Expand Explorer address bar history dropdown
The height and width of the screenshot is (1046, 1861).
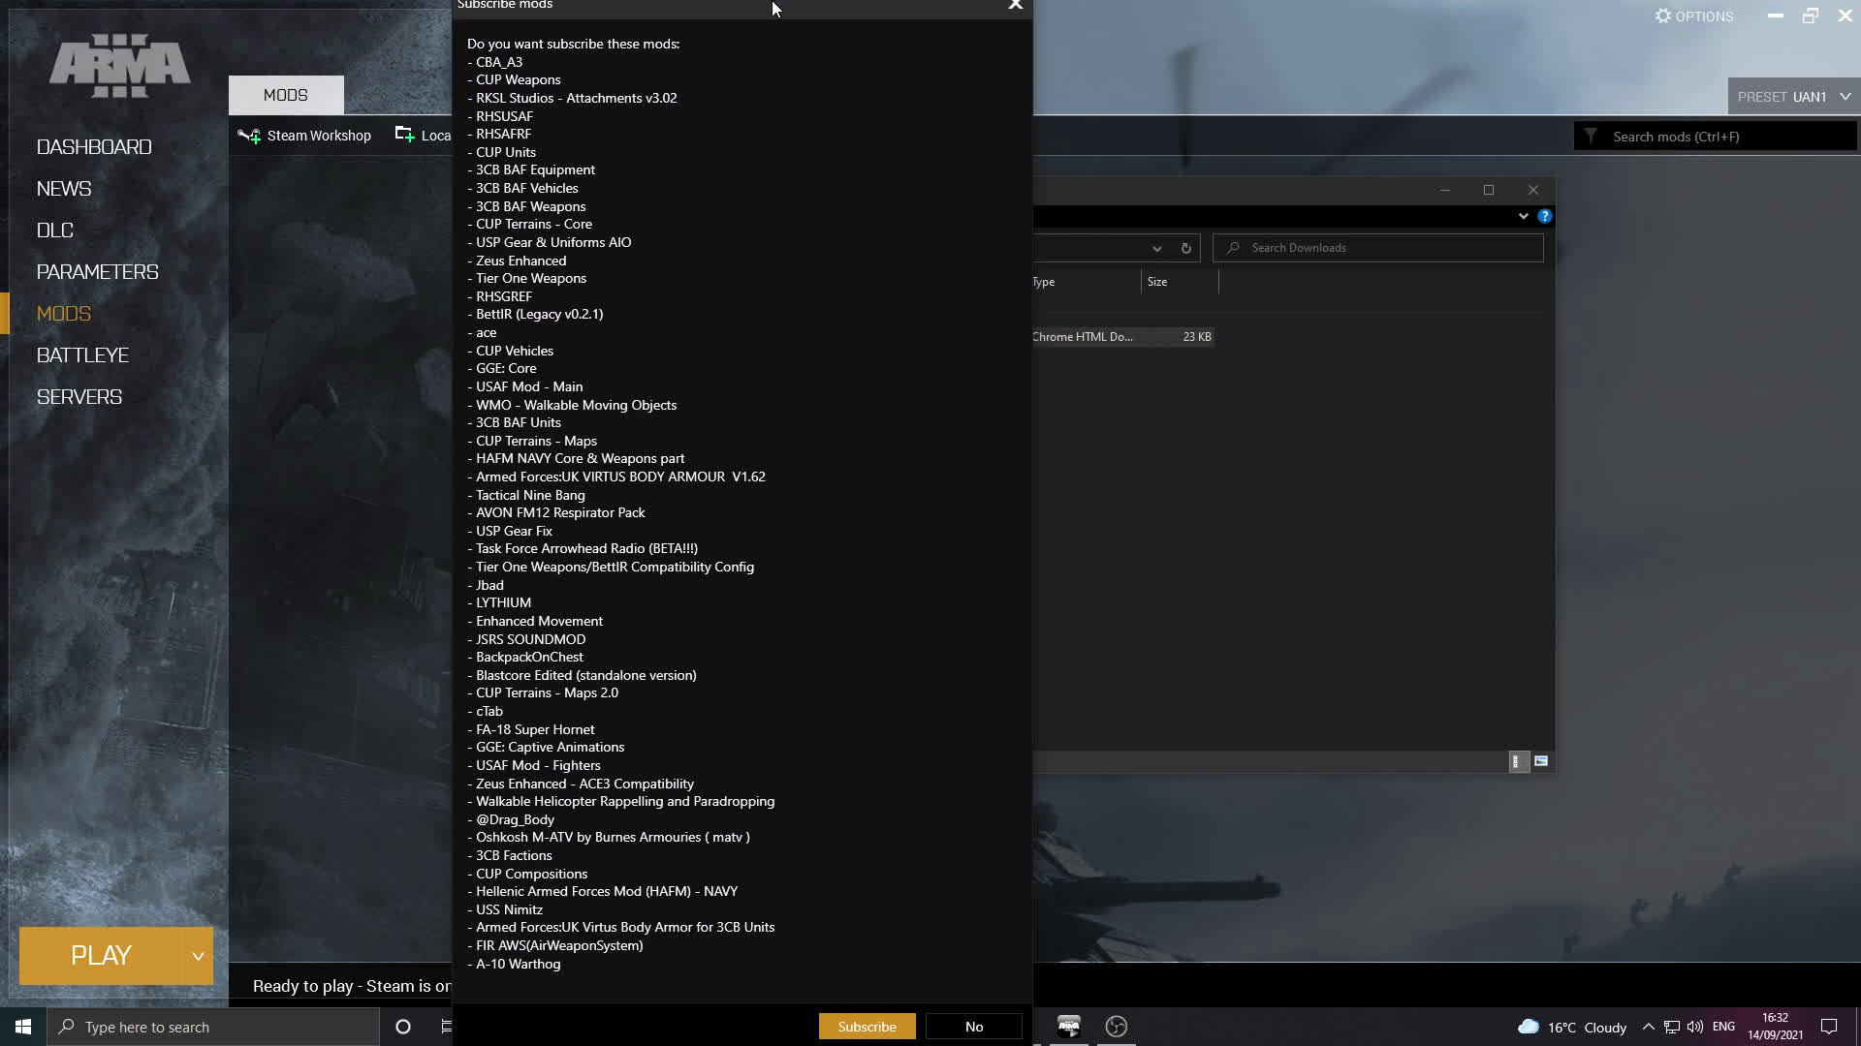point(1156,248)
